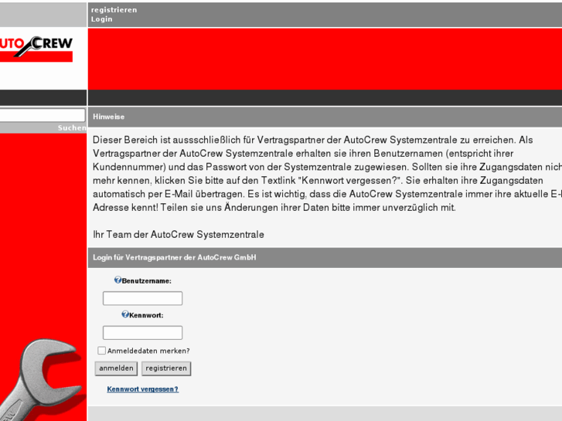
Task: Click the Login für Vertragspartner header
Action: 325,257
